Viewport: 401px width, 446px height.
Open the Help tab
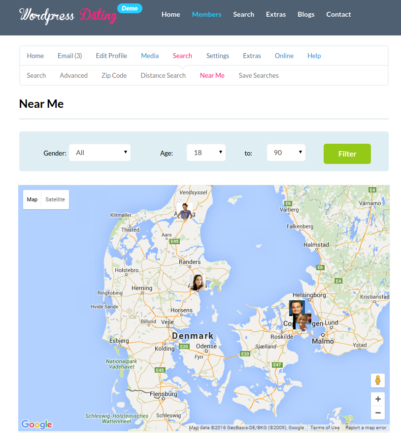pyautogui.click(x=314, y=56)
